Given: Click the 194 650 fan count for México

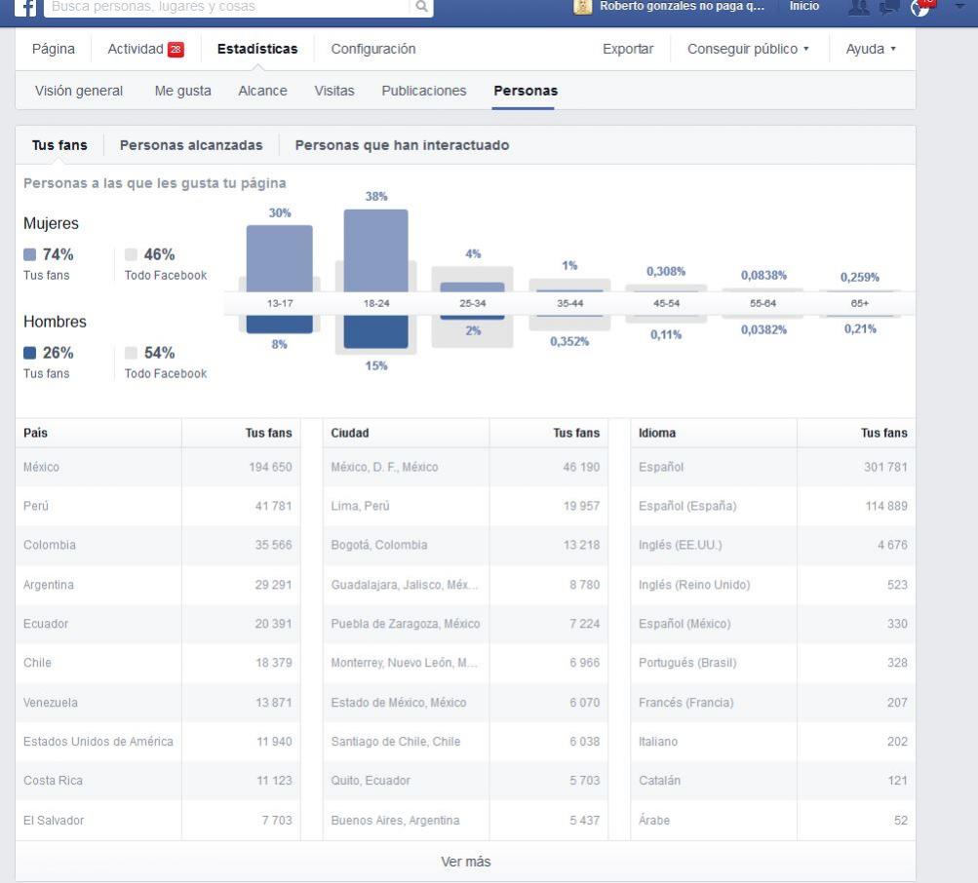Looking at the screenshot, I should [270, 467].
